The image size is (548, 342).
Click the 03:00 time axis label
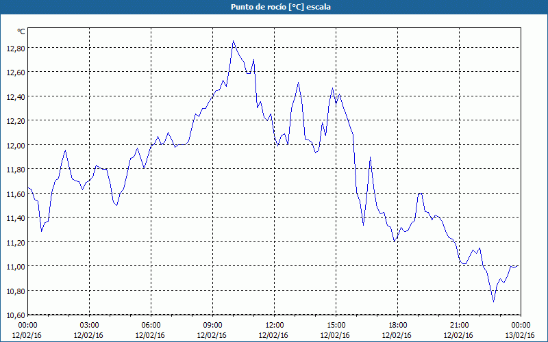point(89,325)
